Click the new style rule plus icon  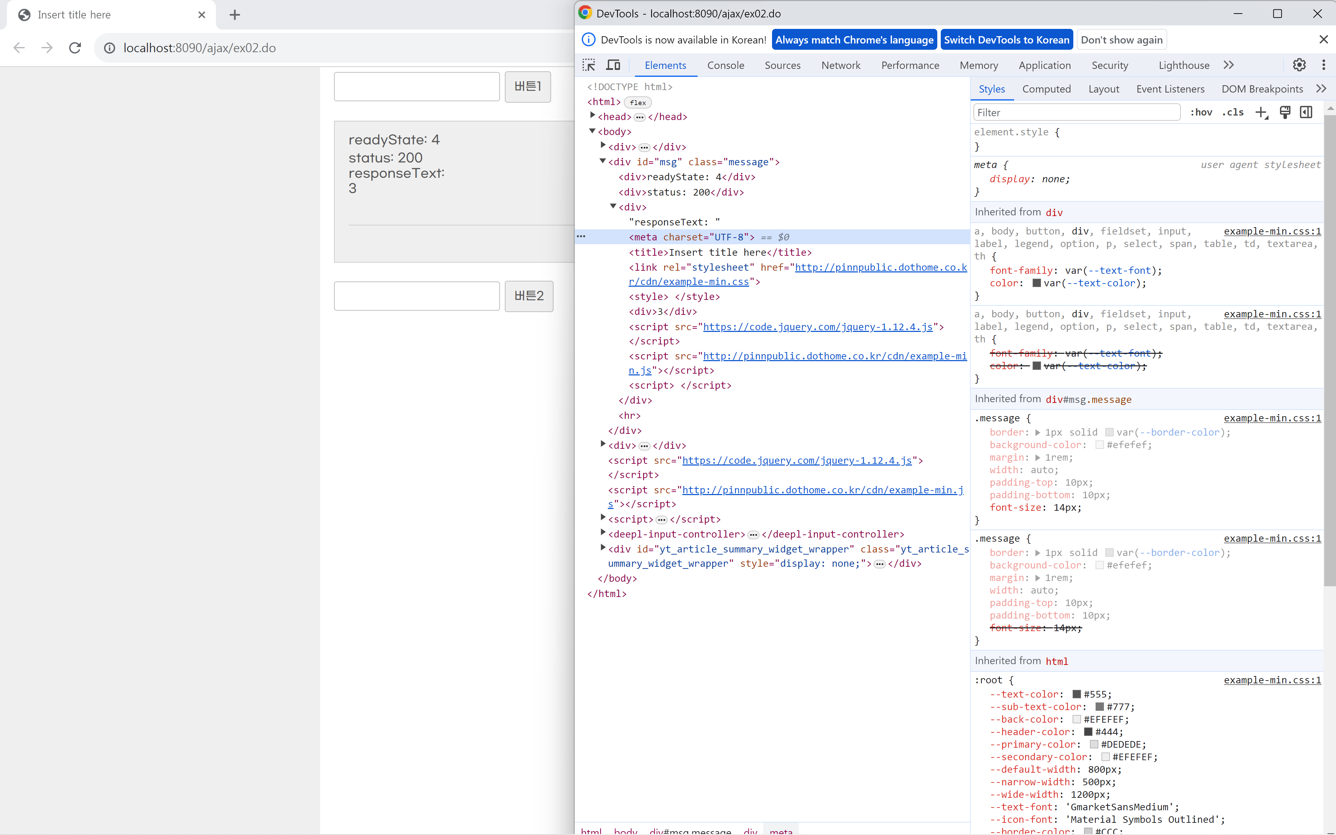pyautogui.click(x=1262, y=113)
